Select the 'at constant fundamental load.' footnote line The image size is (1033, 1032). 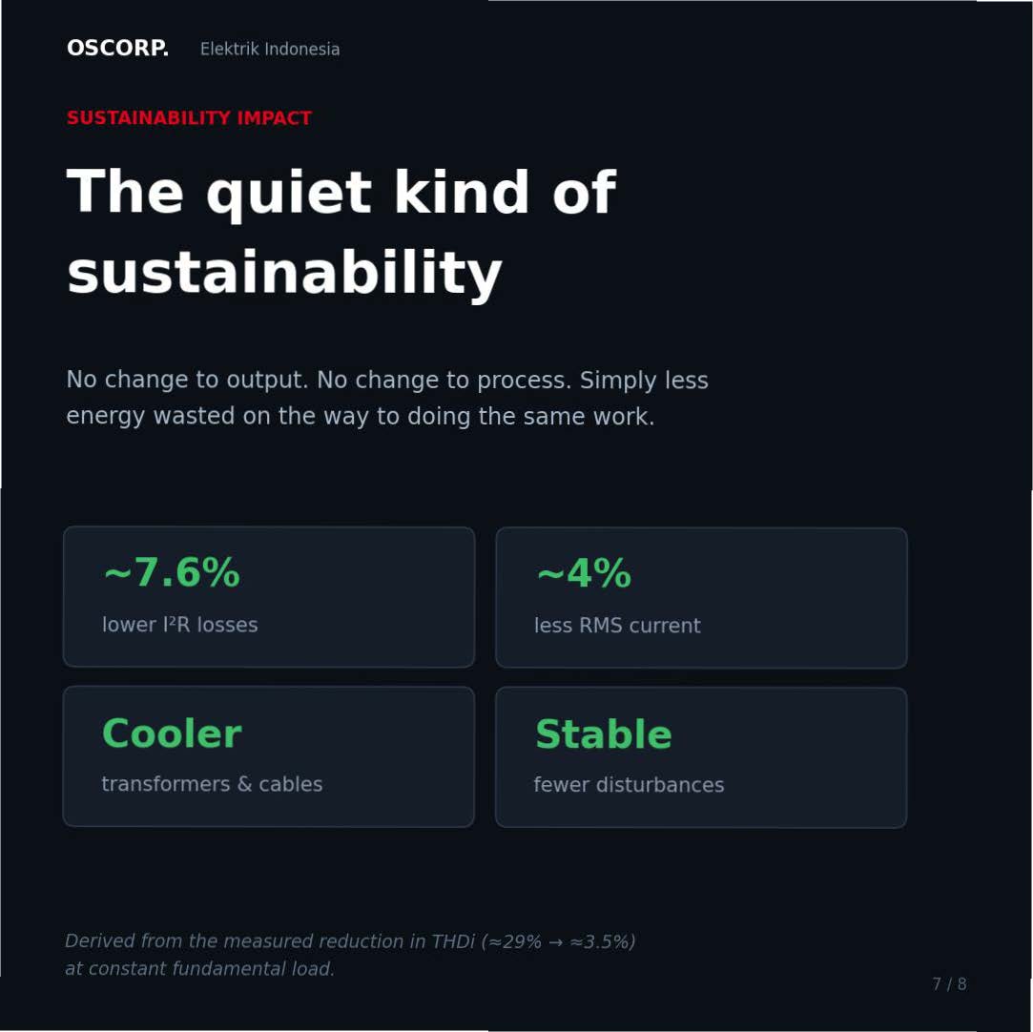(199, 969)
